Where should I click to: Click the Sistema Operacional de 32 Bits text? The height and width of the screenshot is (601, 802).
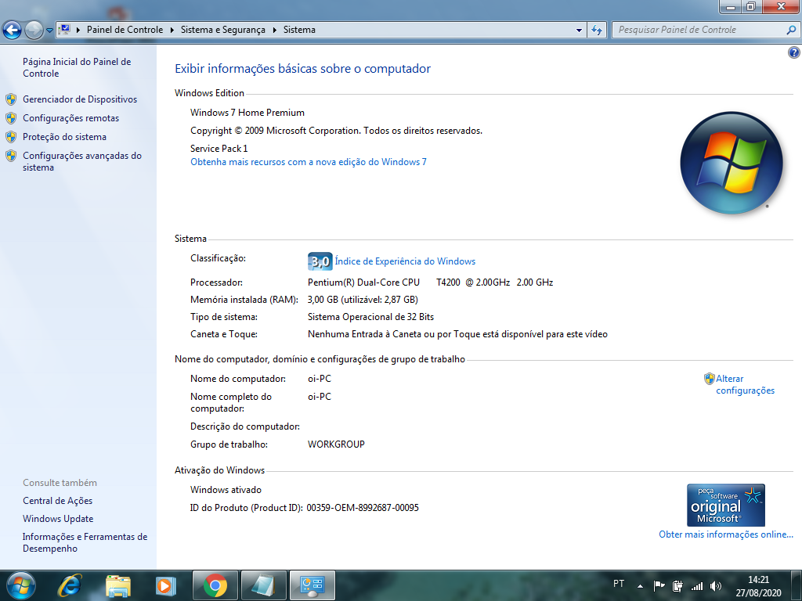point(370,318)
